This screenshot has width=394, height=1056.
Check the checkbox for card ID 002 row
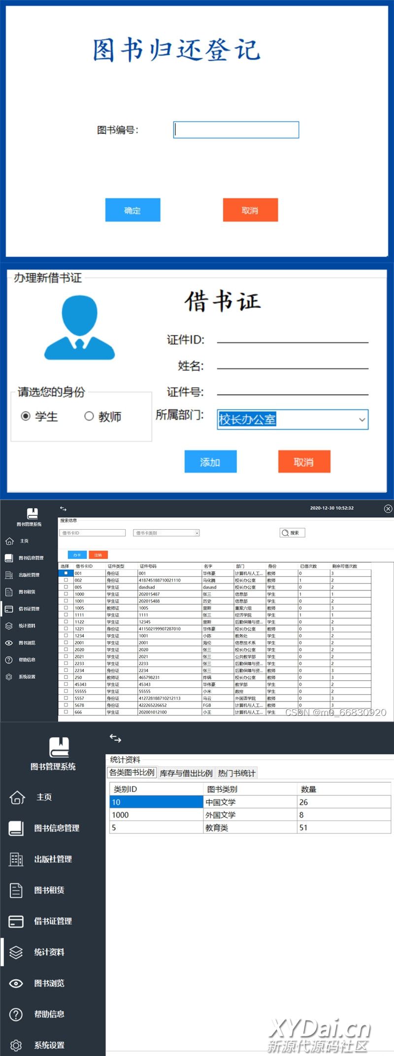66,580
